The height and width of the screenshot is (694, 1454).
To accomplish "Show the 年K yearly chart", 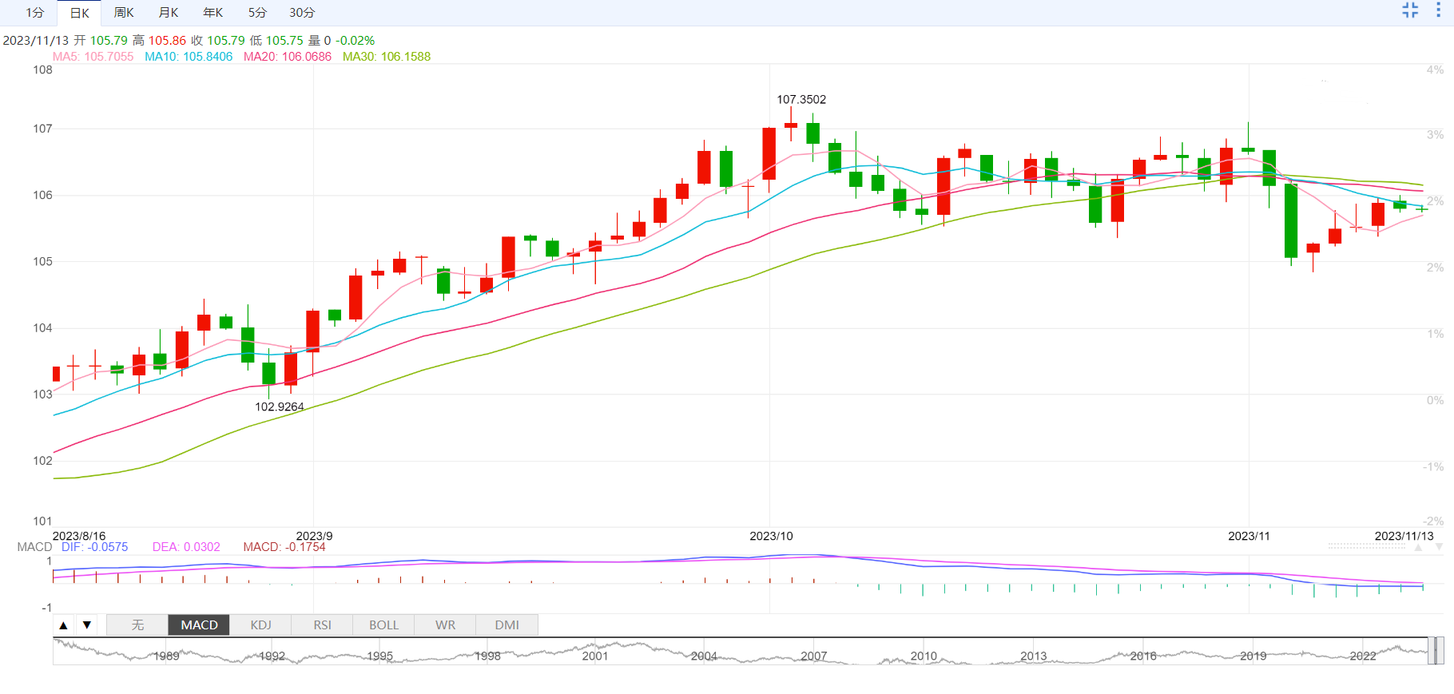I will pyautogui.click(x=213, y=13).
